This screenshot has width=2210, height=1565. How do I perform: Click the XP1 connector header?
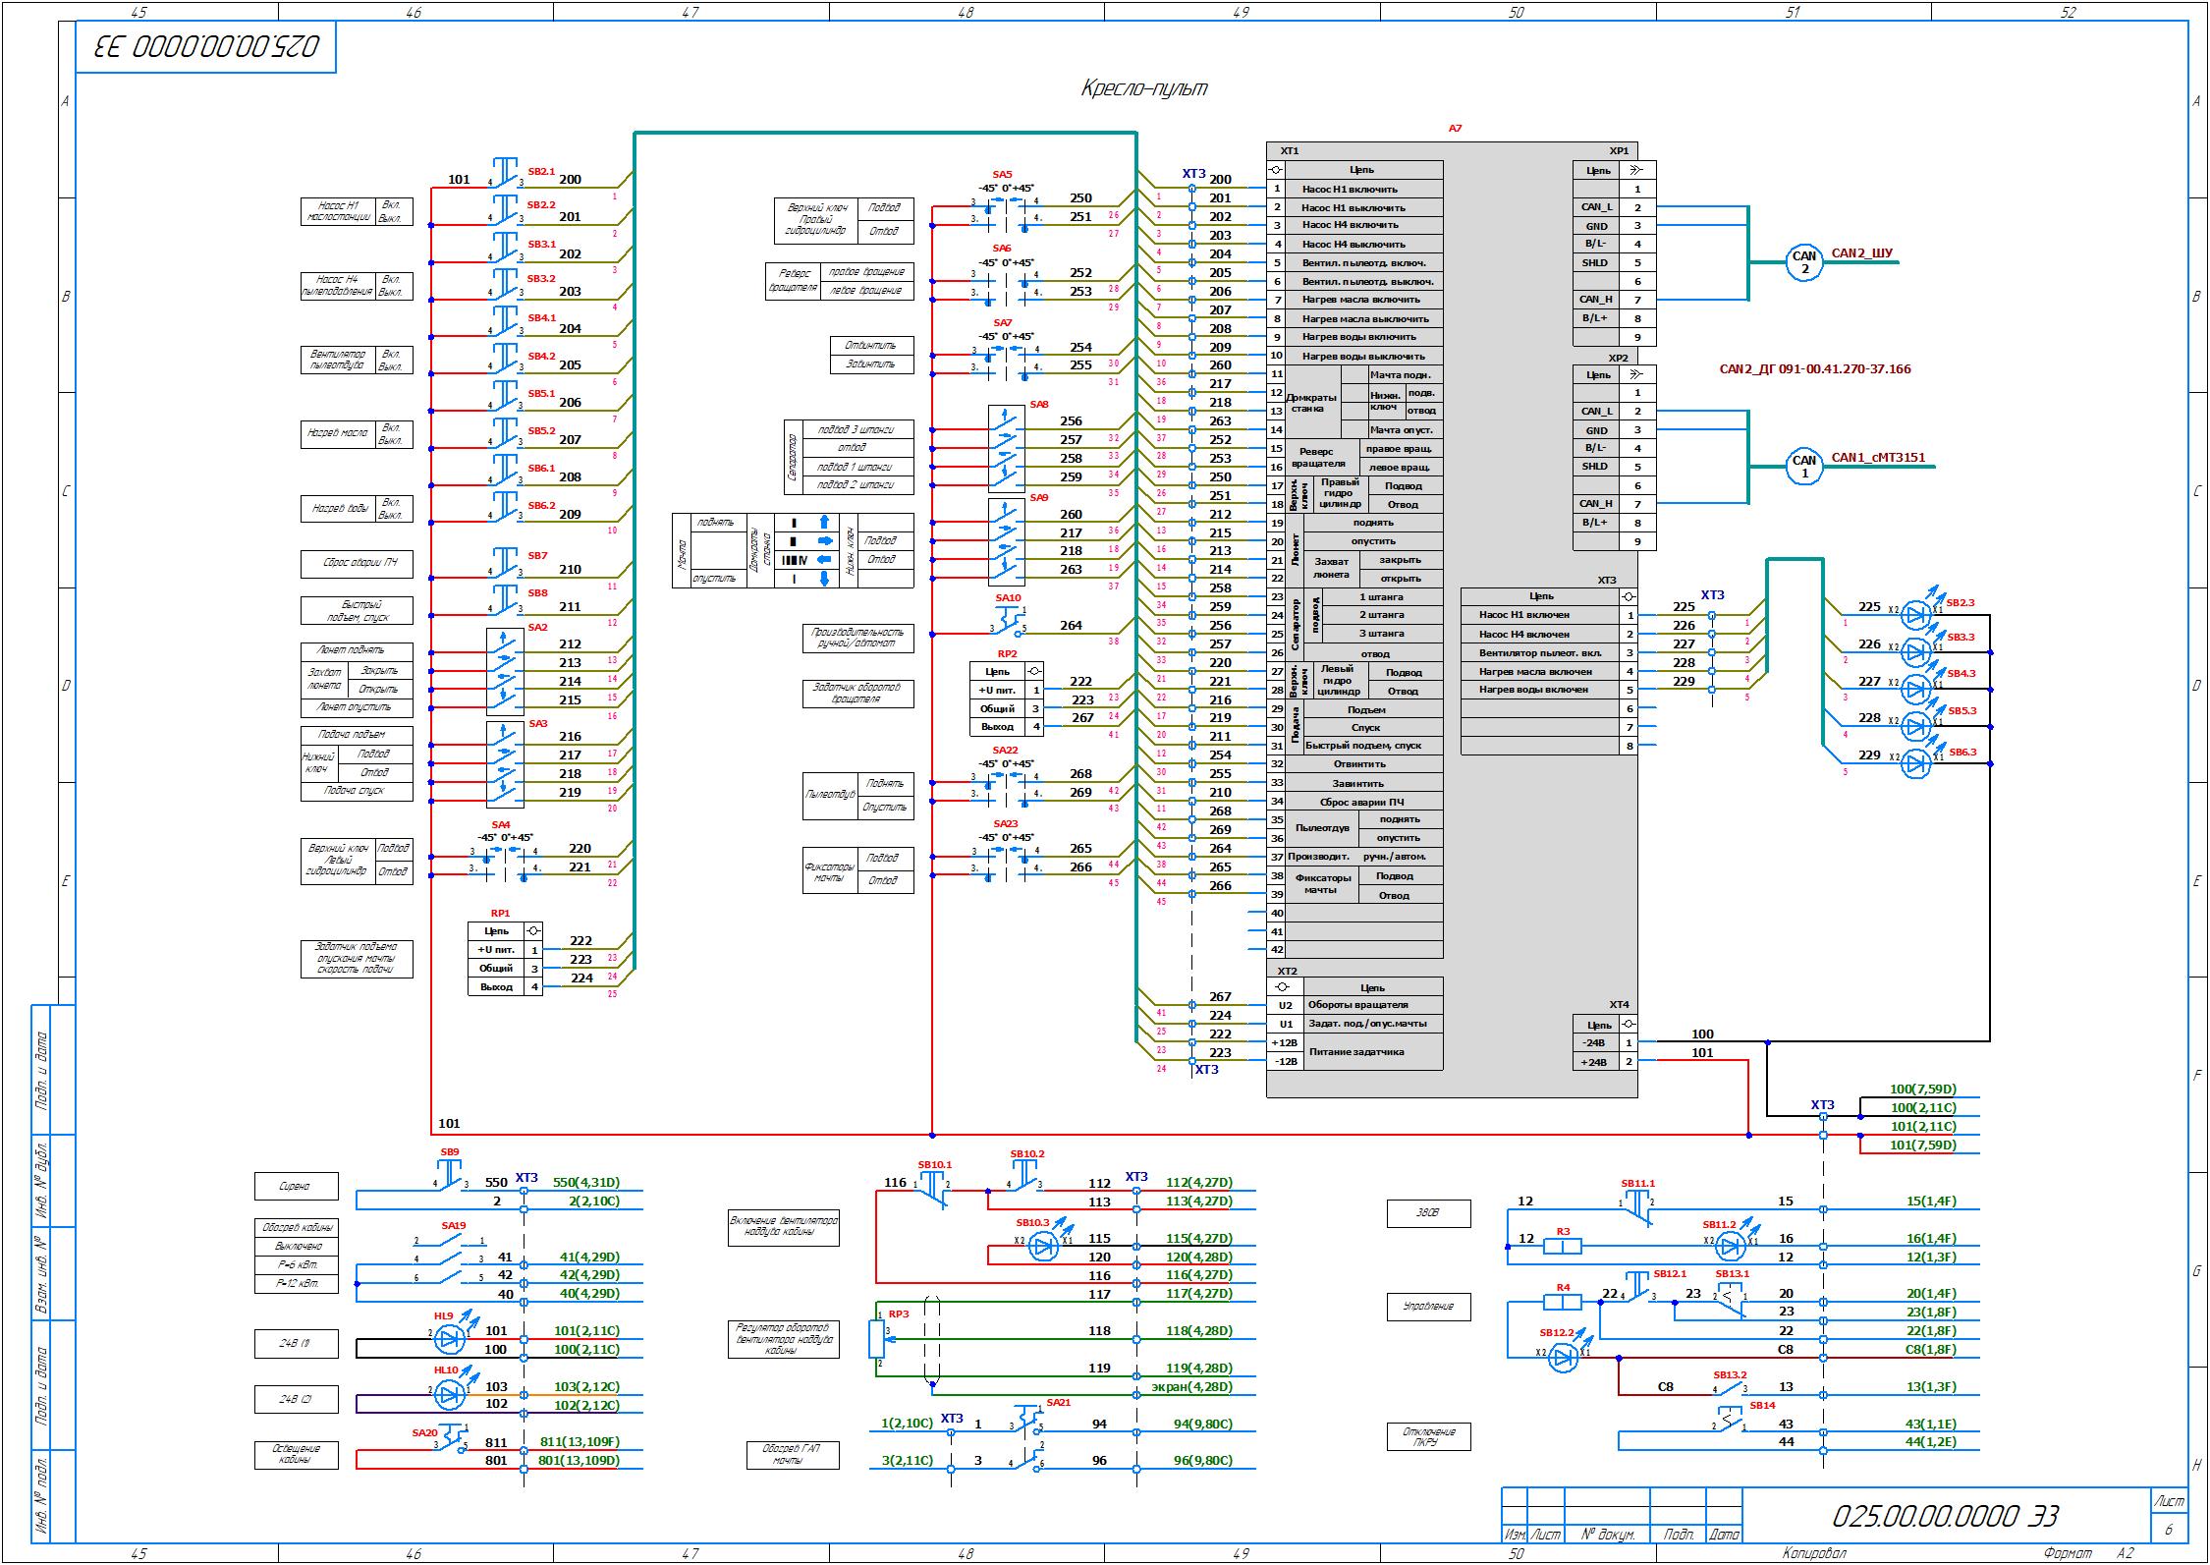pyautogui.click(x=1618, y=151)
